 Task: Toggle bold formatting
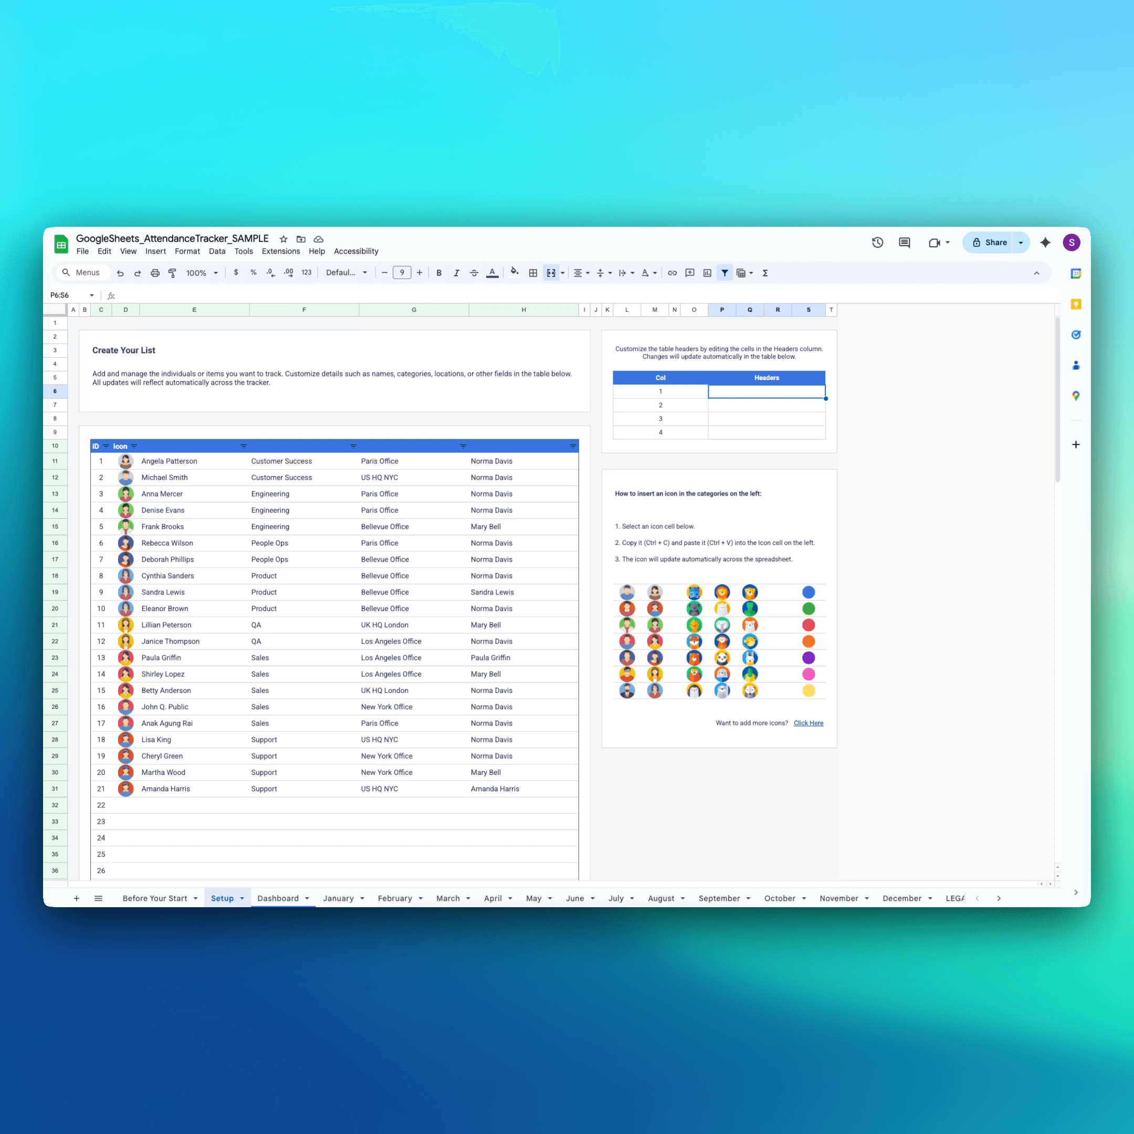(439, 272)
